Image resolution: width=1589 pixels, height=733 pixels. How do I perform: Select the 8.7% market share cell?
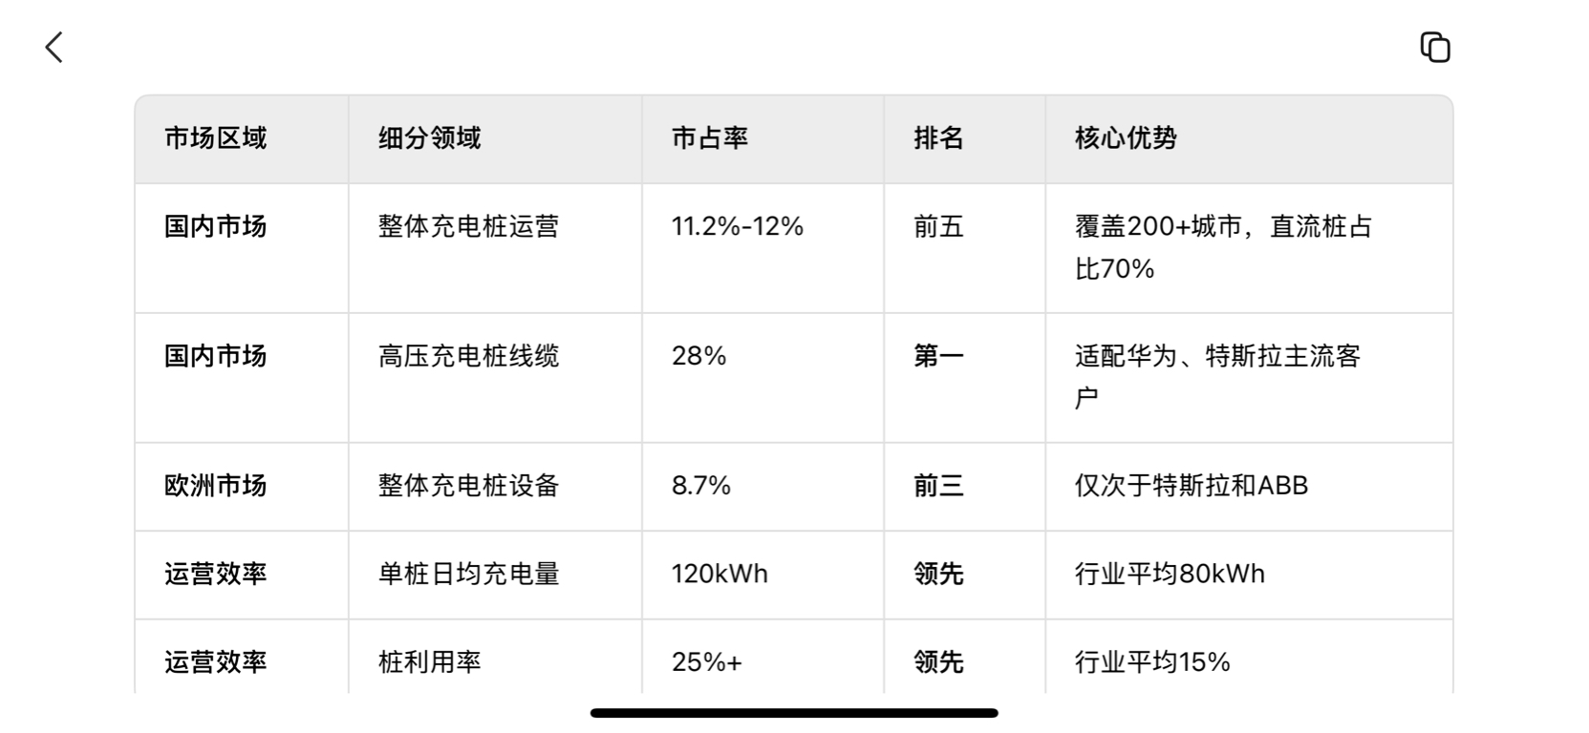(700, 486)
